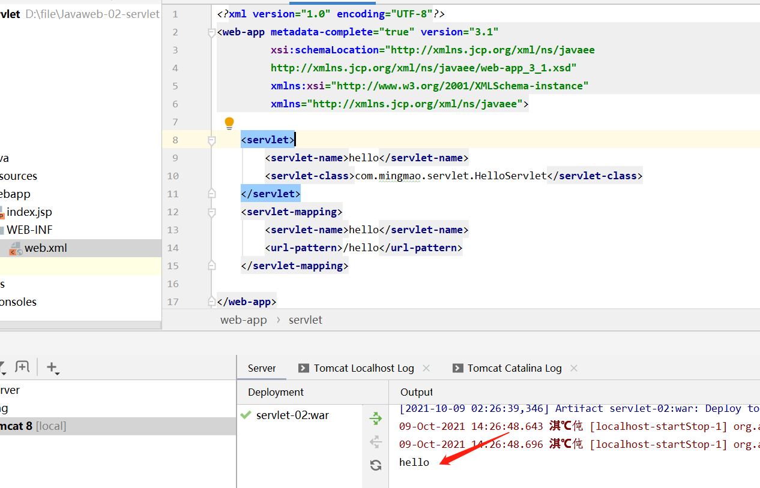Viewport: 760px width, 488px height.
Task: Collapse the web-app tag fold at line 2
Action: coord(211,33)
